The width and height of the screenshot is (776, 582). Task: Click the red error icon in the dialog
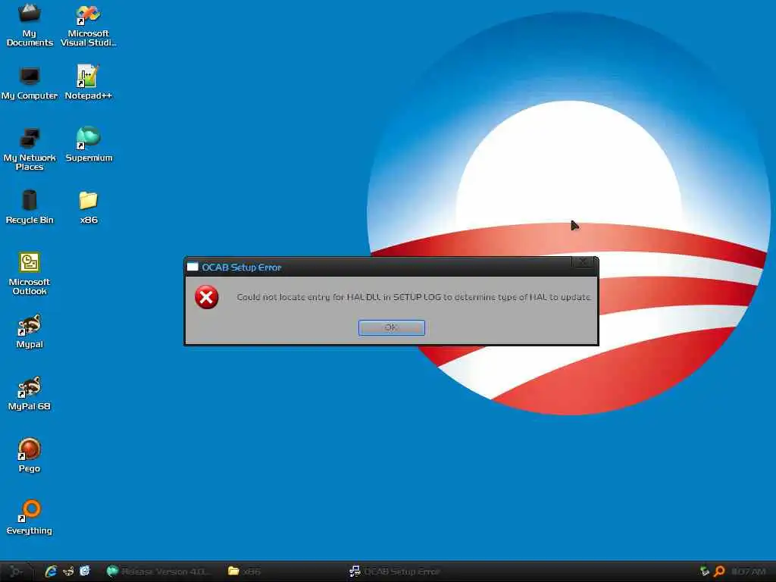(206, 297)
